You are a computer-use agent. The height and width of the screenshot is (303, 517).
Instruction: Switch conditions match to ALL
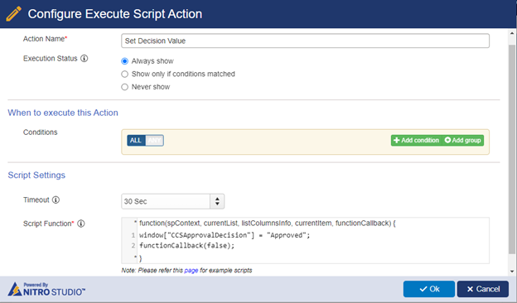pyautogui.click(x=136, y=140)
